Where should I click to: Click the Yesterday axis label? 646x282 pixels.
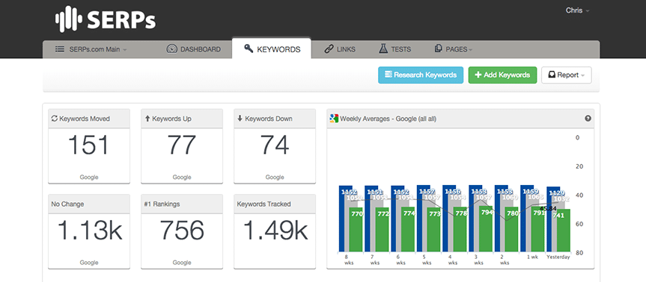[558, 257]
